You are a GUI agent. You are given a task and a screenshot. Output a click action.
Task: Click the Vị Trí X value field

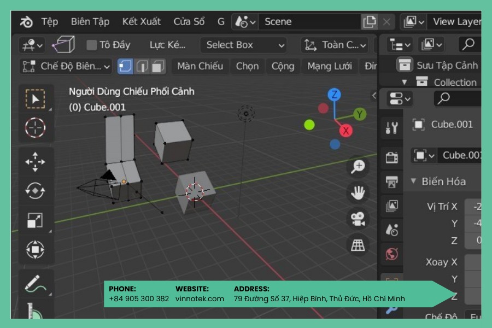click(x=473, y=207)
